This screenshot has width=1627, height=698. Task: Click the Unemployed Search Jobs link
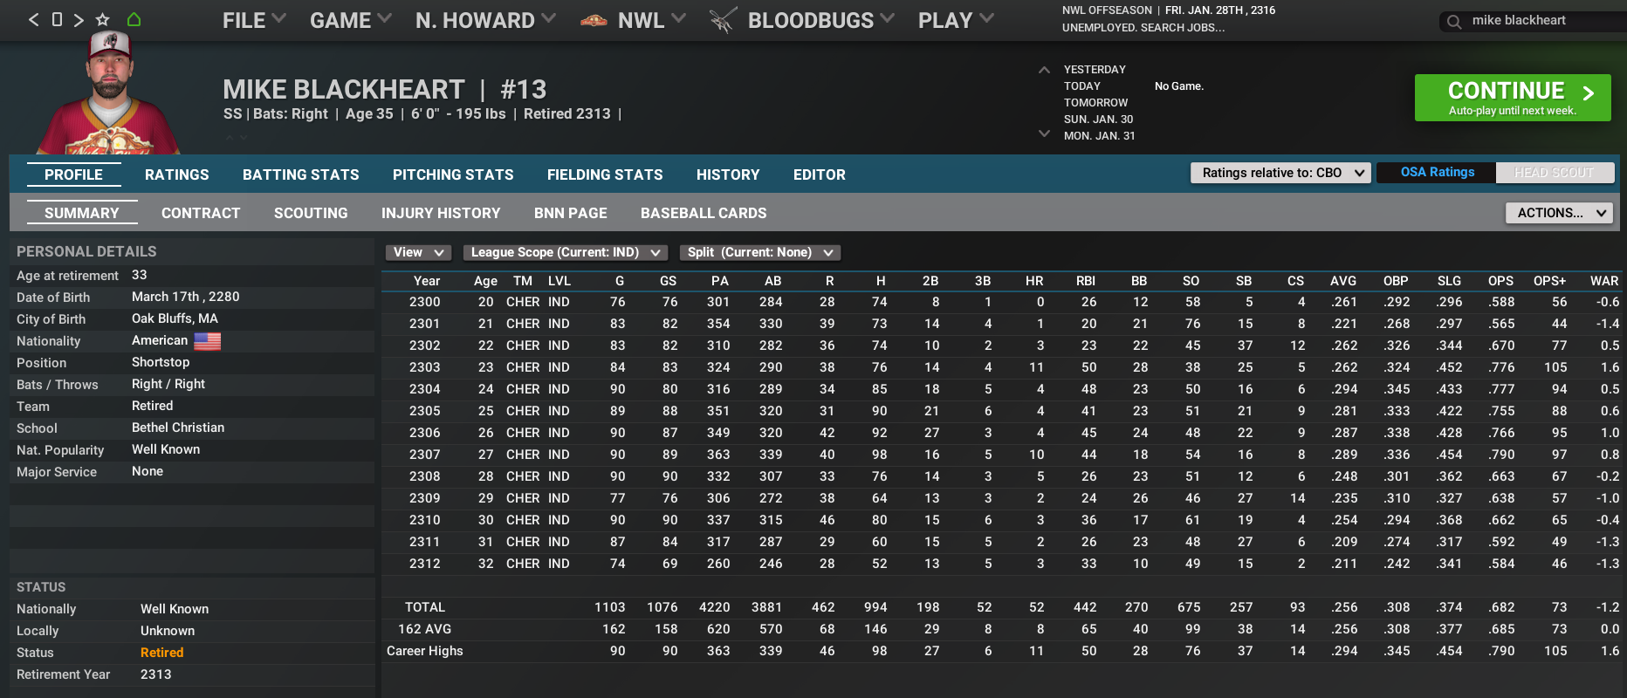[x=1143, y=28]
